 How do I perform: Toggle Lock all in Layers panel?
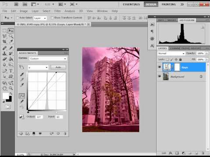coord(180,59)
